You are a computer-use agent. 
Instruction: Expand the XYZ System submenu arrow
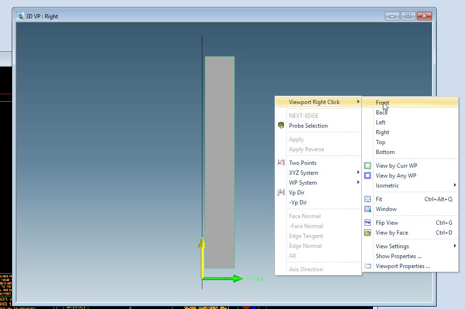coord(358,172)
